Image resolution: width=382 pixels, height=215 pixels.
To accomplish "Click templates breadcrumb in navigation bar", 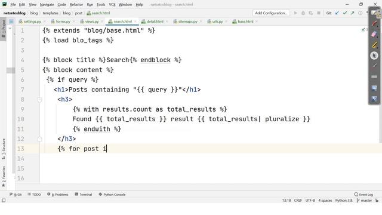I will click(x=50, y=13).
